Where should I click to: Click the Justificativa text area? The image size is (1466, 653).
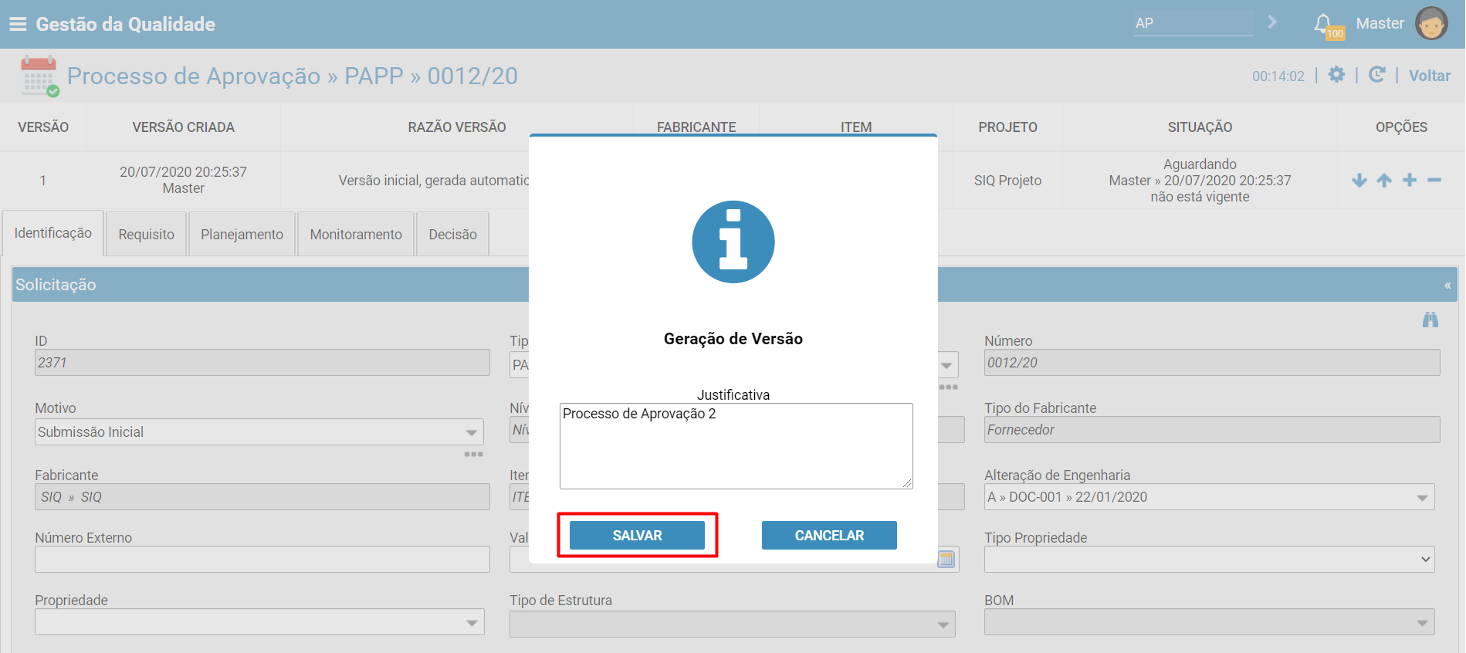[x=736, y=445]
